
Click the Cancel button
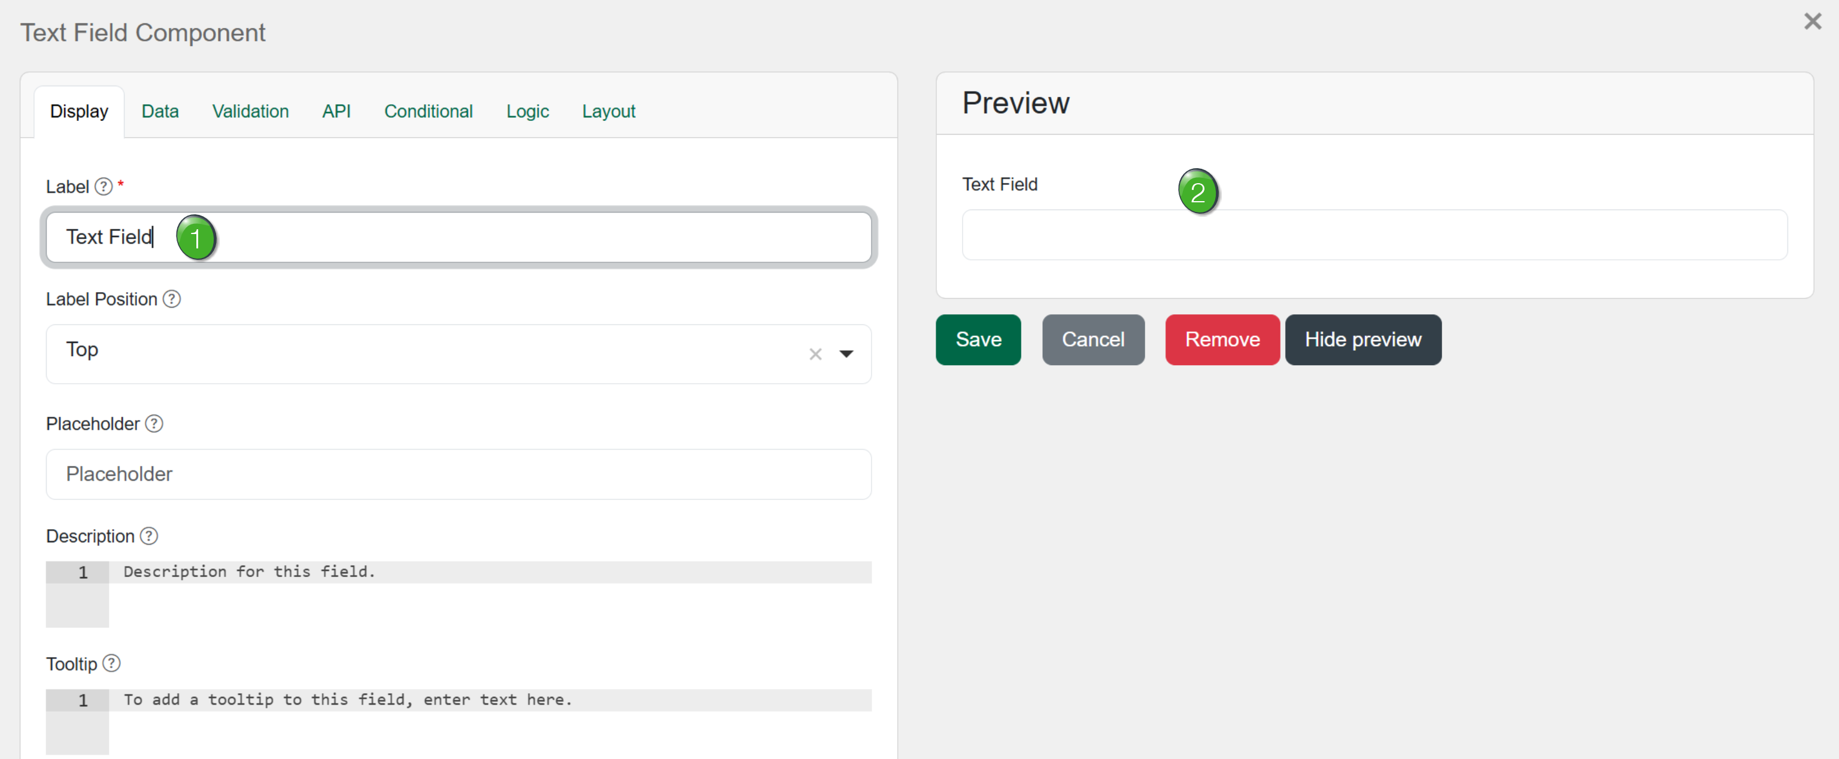(x=1093, y=340)
